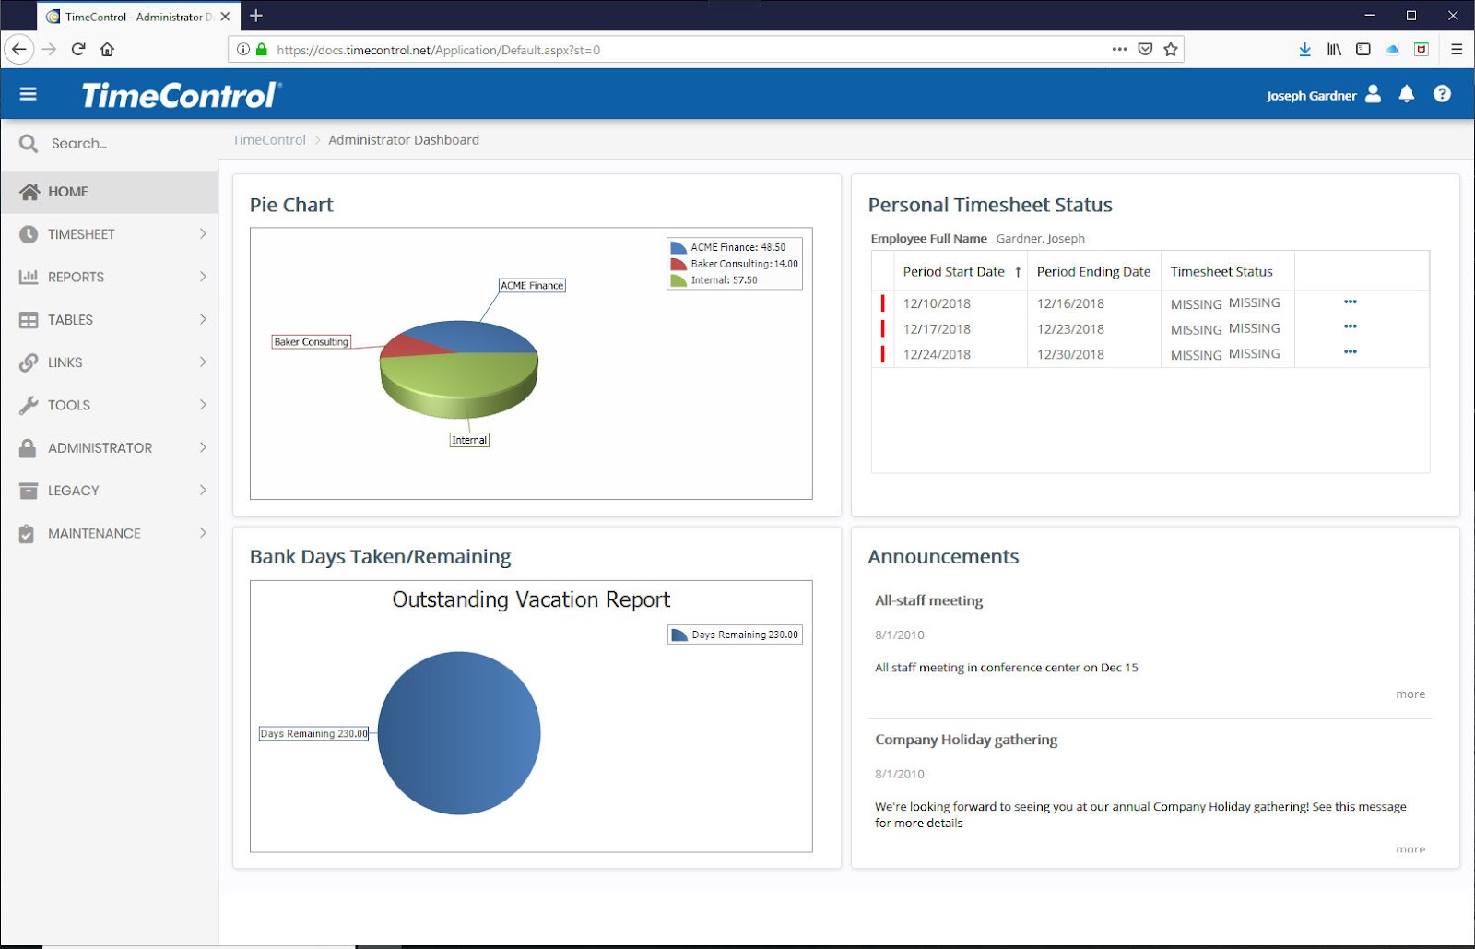
Task: Open page actions ellipsis in address bar
Action: 1119,50
